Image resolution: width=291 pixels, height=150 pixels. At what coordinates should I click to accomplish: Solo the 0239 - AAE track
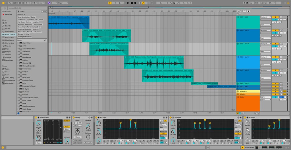pos(281,17)
